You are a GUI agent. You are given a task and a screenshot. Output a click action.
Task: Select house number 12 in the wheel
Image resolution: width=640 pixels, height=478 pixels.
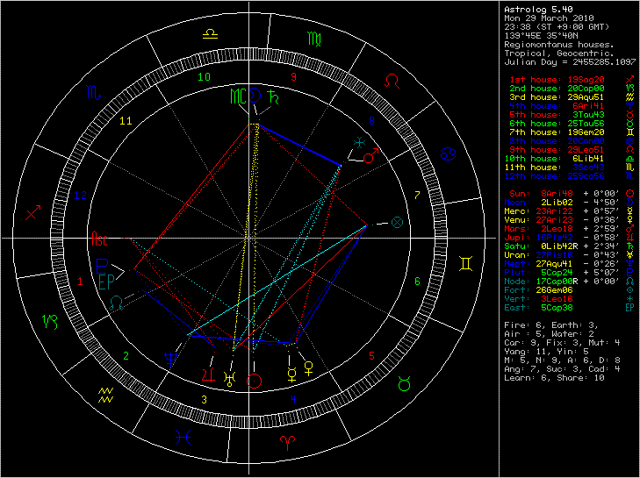(81, 196)
